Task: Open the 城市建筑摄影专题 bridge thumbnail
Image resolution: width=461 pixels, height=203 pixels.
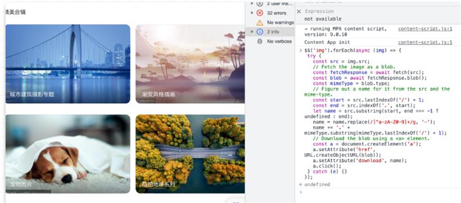Action: pos(67,64)
